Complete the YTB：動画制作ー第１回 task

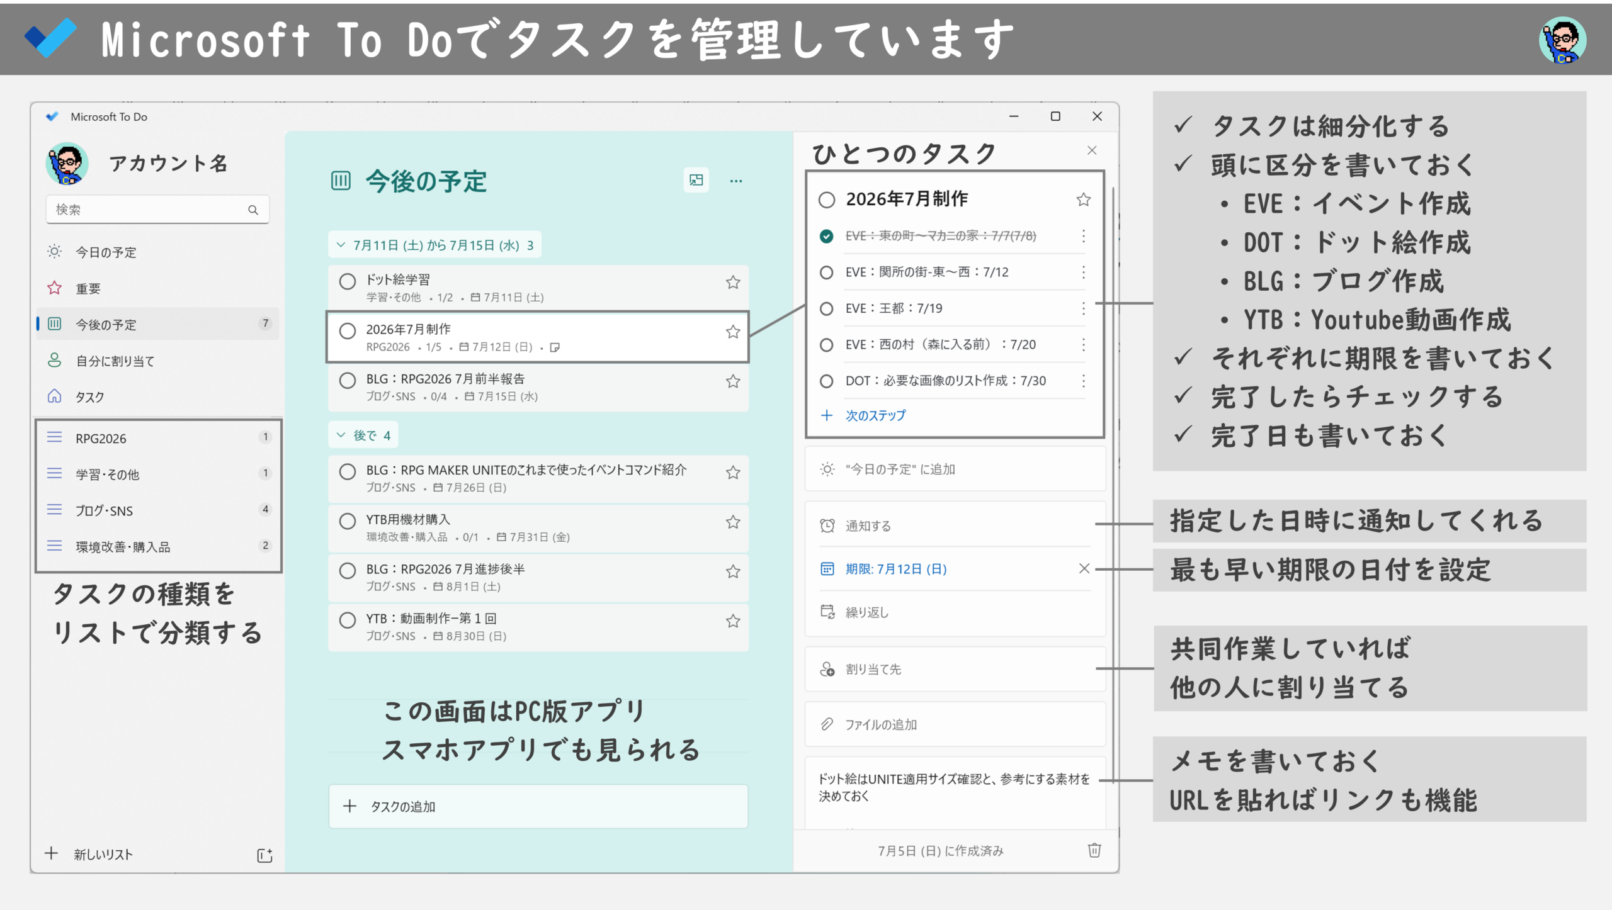tap(347, 621)
